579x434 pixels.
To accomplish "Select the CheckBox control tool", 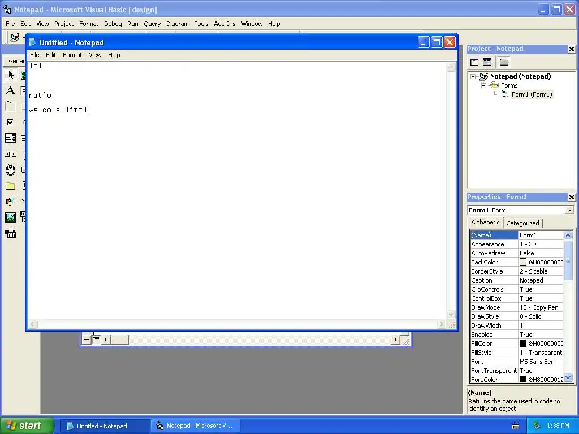I will tap(10, 122).
